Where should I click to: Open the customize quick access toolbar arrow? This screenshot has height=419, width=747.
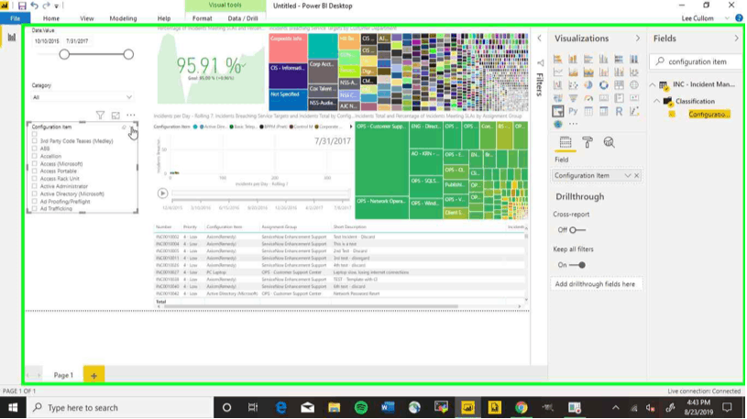tap(57, 6)
